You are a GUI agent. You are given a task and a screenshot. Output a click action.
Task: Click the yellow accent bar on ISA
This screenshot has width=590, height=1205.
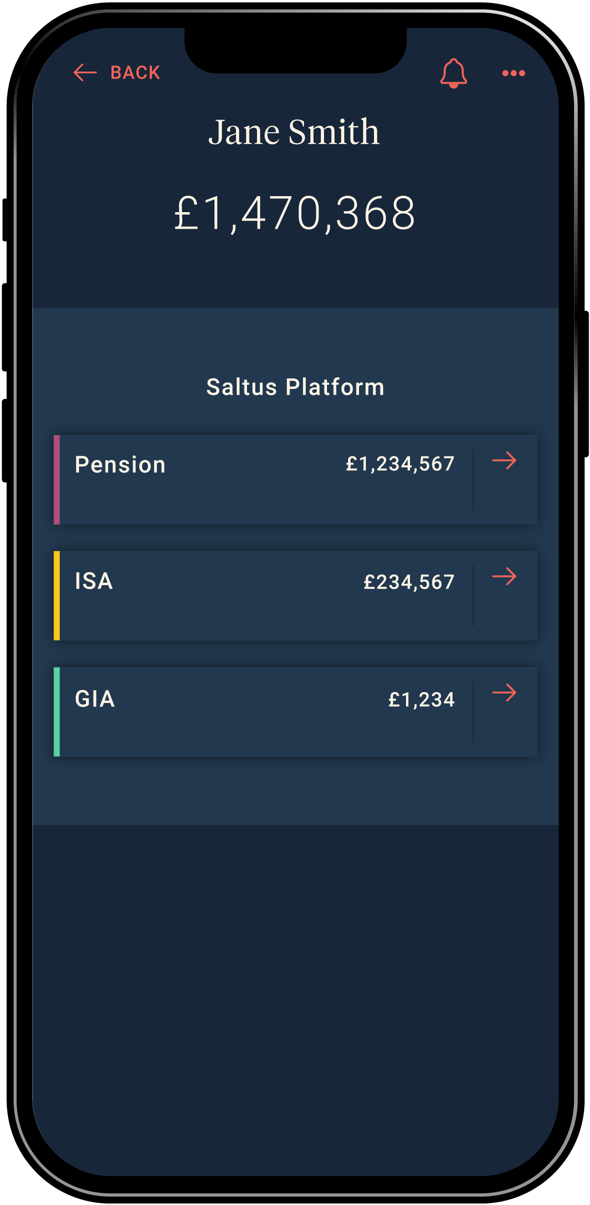click(x=57, y=595)
